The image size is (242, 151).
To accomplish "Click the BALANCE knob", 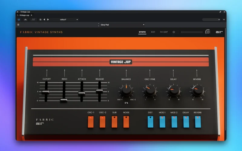I will pyautogui.click(x=126, y=90).
